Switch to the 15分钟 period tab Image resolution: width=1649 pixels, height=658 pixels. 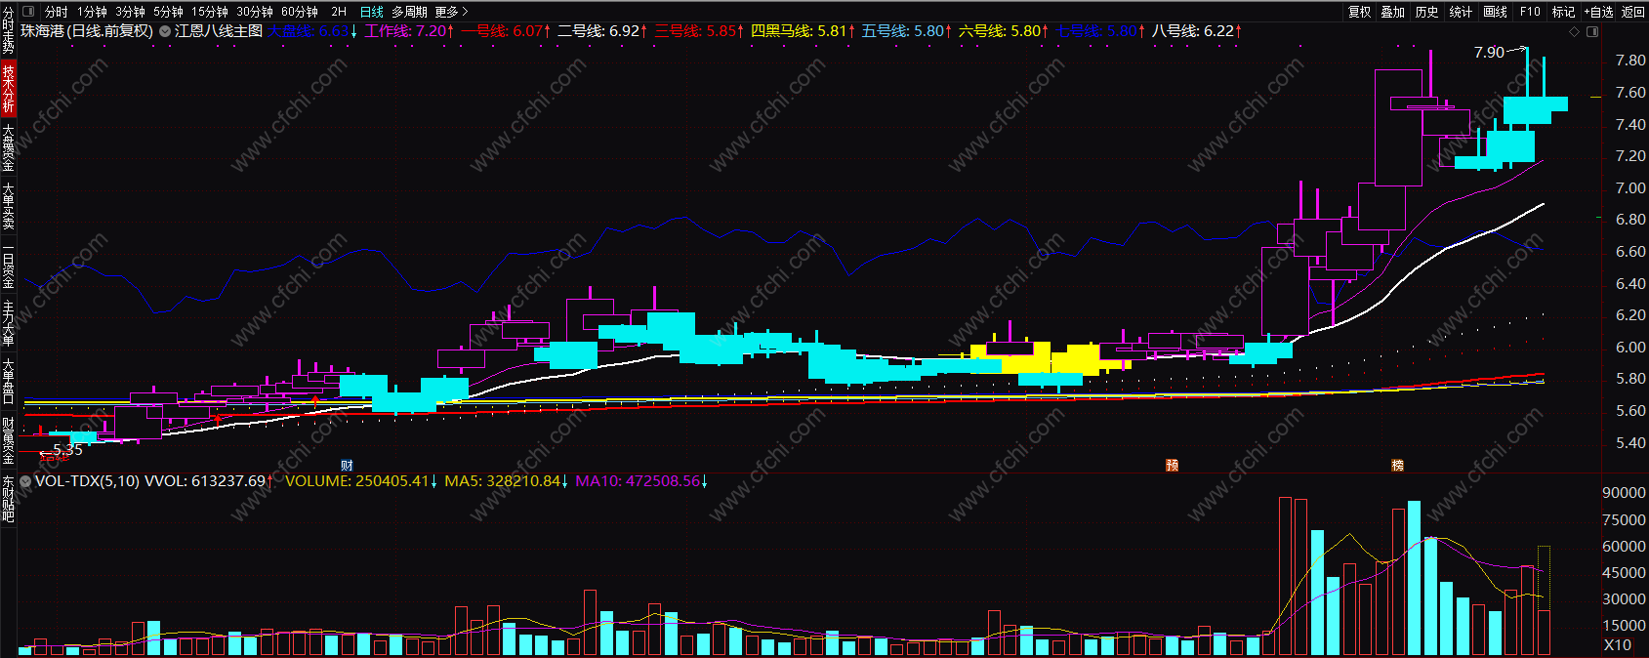pyautogui.click(x=210, y=12)
